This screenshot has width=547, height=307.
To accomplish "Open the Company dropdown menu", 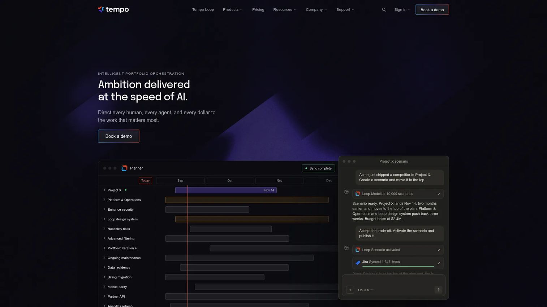I will (316, 10).
